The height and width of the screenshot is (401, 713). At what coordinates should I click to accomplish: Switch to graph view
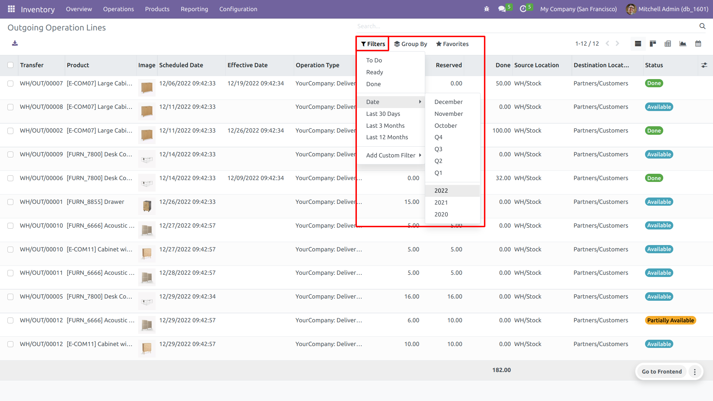click(x=683, y=44)
